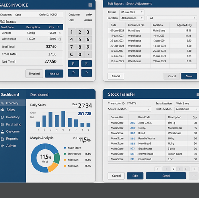Click the Find (D) button
The height and width of the screenshot is (198, 199).
point(54,74)
